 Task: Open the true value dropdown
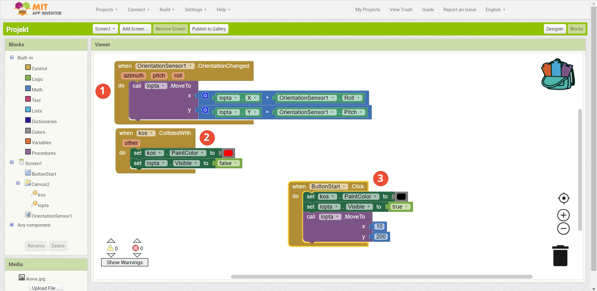[400, 207]
